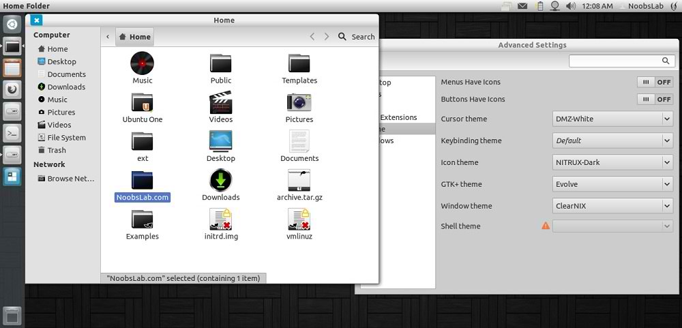Open the network indicator in top panel
The width and height of the screenshot is (682, 328).
(554, 6)
